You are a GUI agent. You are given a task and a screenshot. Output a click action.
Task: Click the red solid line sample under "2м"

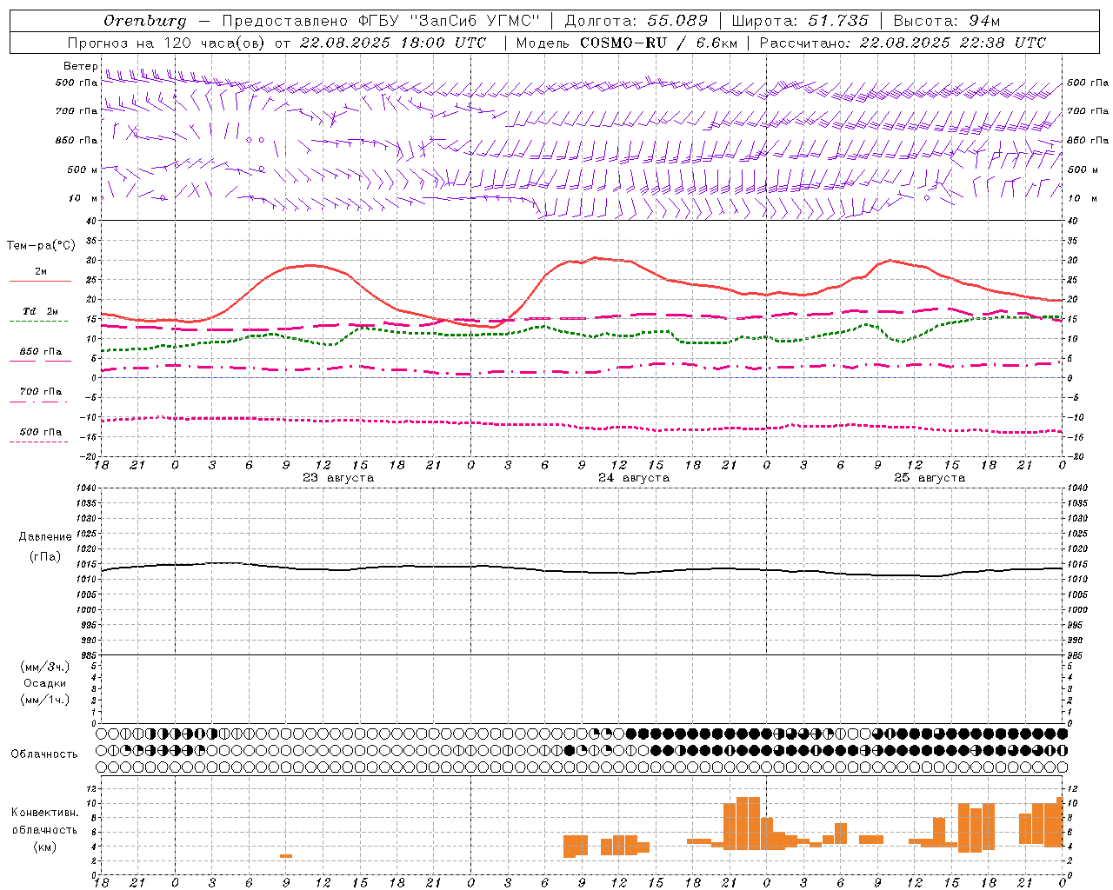point(40,281)
